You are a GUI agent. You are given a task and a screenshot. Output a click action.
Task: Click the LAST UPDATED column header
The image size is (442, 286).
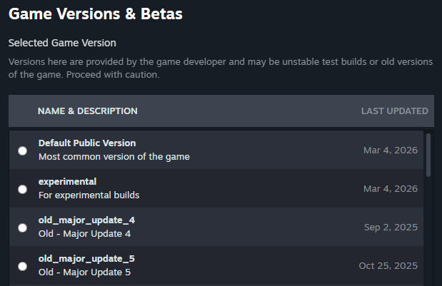click(x=394, y=111)
